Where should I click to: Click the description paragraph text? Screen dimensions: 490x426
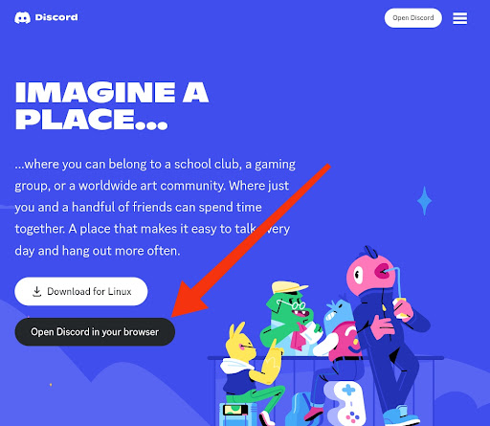155,208
